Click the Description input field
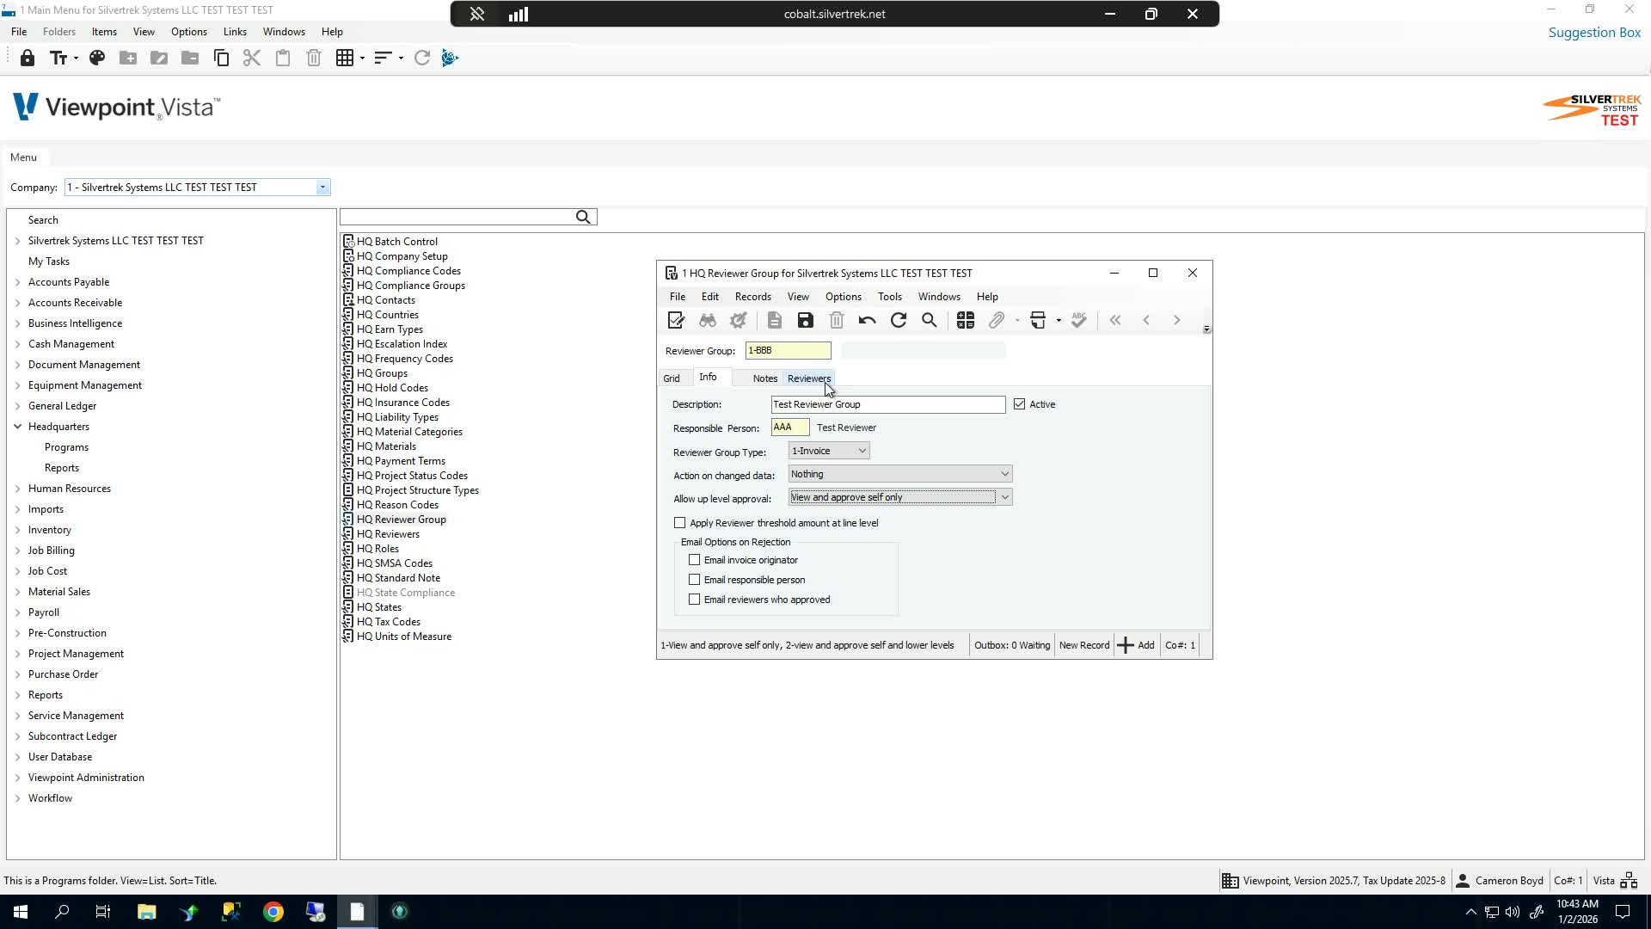The image size is (1651, 929). click(x=888, y=404)
